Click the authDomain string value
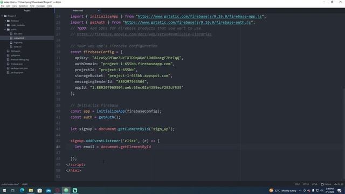 [137, 64]
